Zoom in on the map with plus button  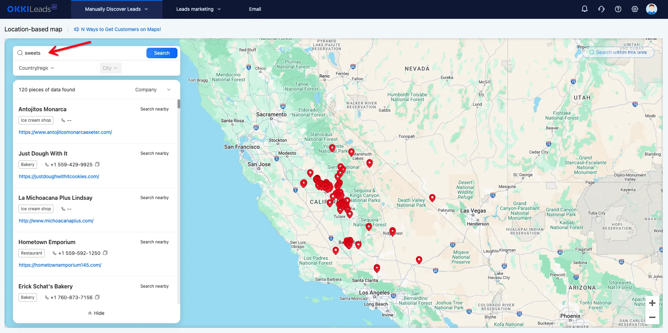click(652, 303)
